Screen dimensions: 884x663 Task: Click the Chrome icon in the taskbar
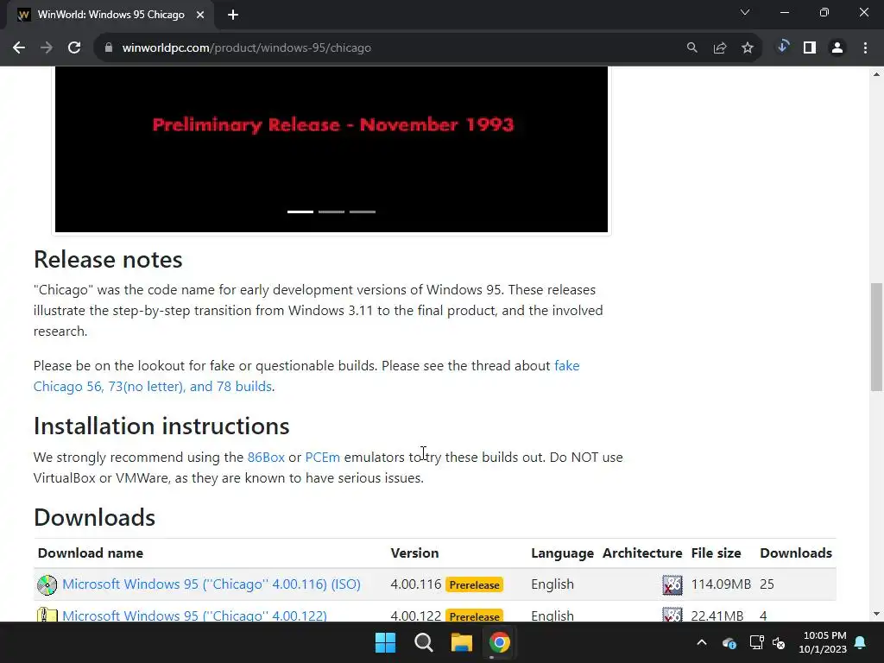[499, 642]
